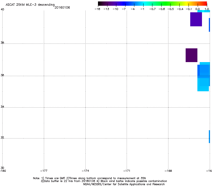Click the latitude label 40
Screen dimensions: 212x186
[2, 9]
